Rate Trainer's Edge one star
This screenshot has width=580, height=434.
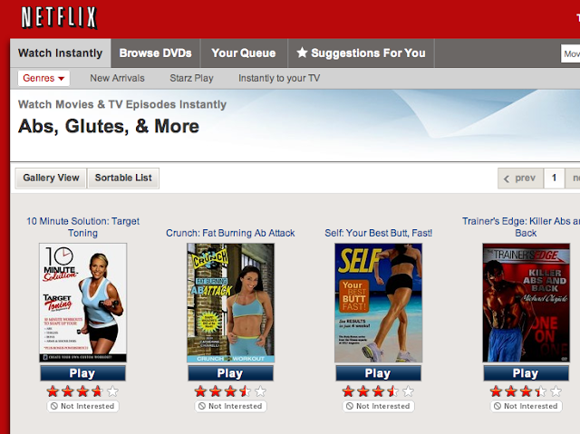[496, 391]
